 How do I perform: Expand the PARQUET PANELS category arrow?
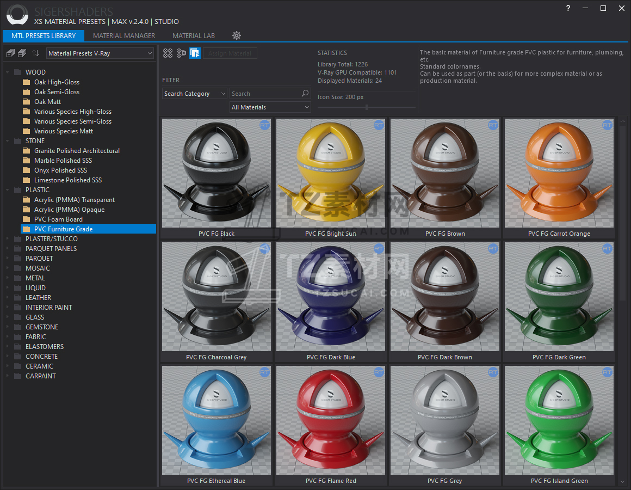coord(8,248)
